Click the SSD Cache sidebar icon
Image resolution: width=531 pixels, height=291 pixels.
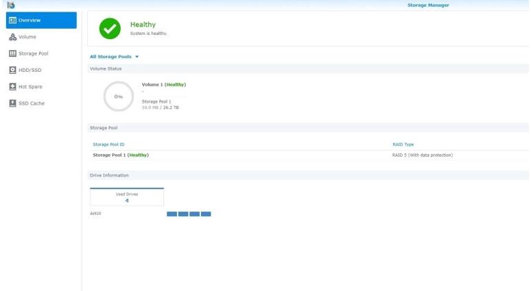12,103
